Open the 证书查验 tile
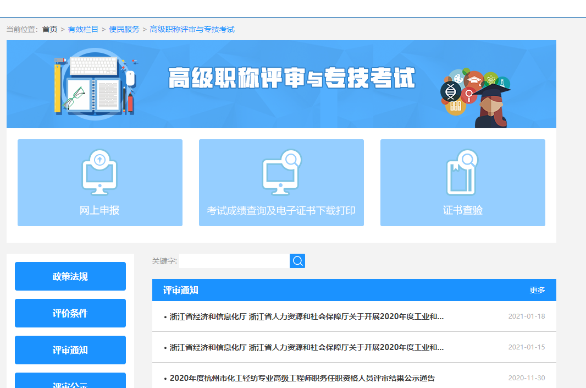 tap(462, 210)
